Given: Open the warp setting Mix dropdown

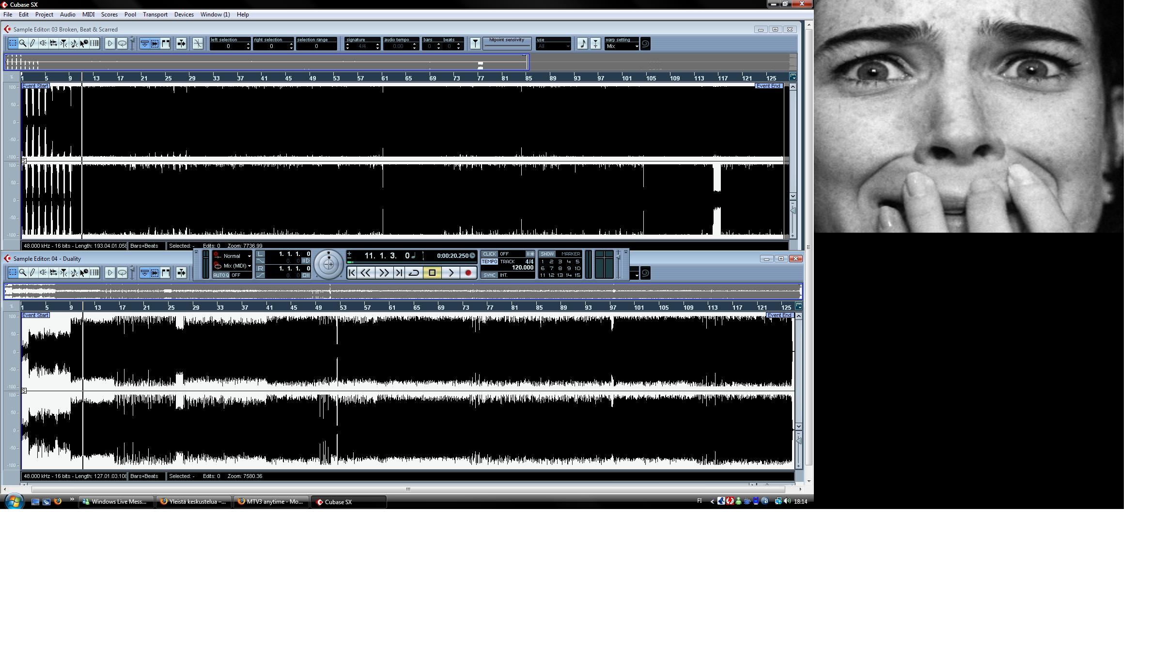Looking at the screenshot, I should [x=622, y=47].
